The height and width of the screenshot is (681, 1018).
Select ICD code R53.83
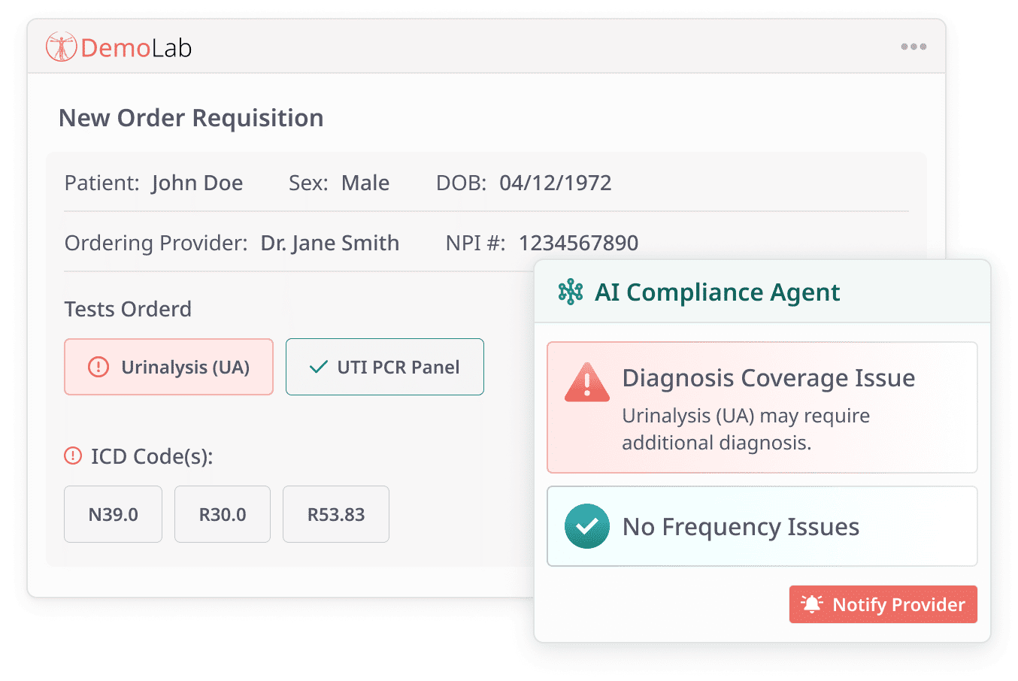336,514
